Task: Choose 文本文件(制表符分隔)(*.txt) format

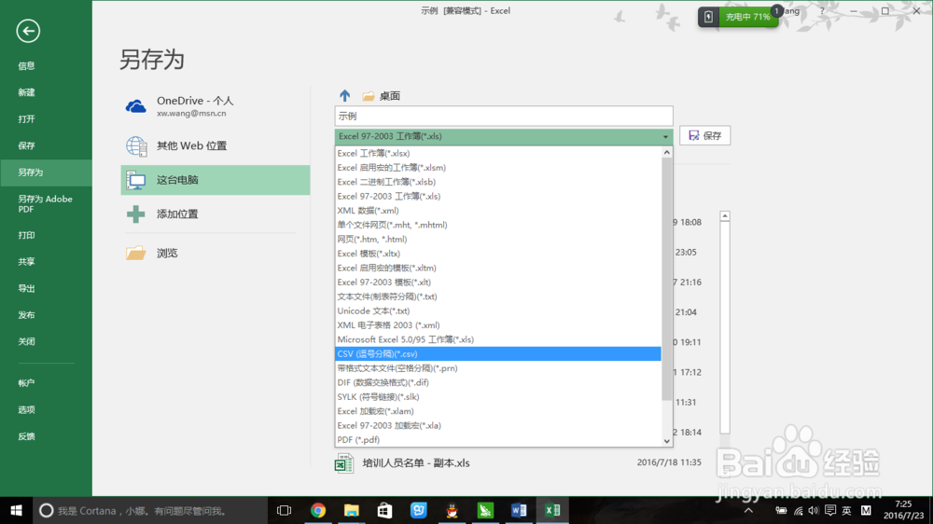Action: click(x=497, y=296)
